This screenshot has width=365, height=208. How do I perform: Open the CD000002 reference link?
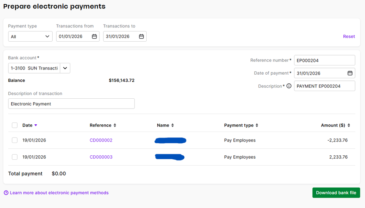coord(101,140)
